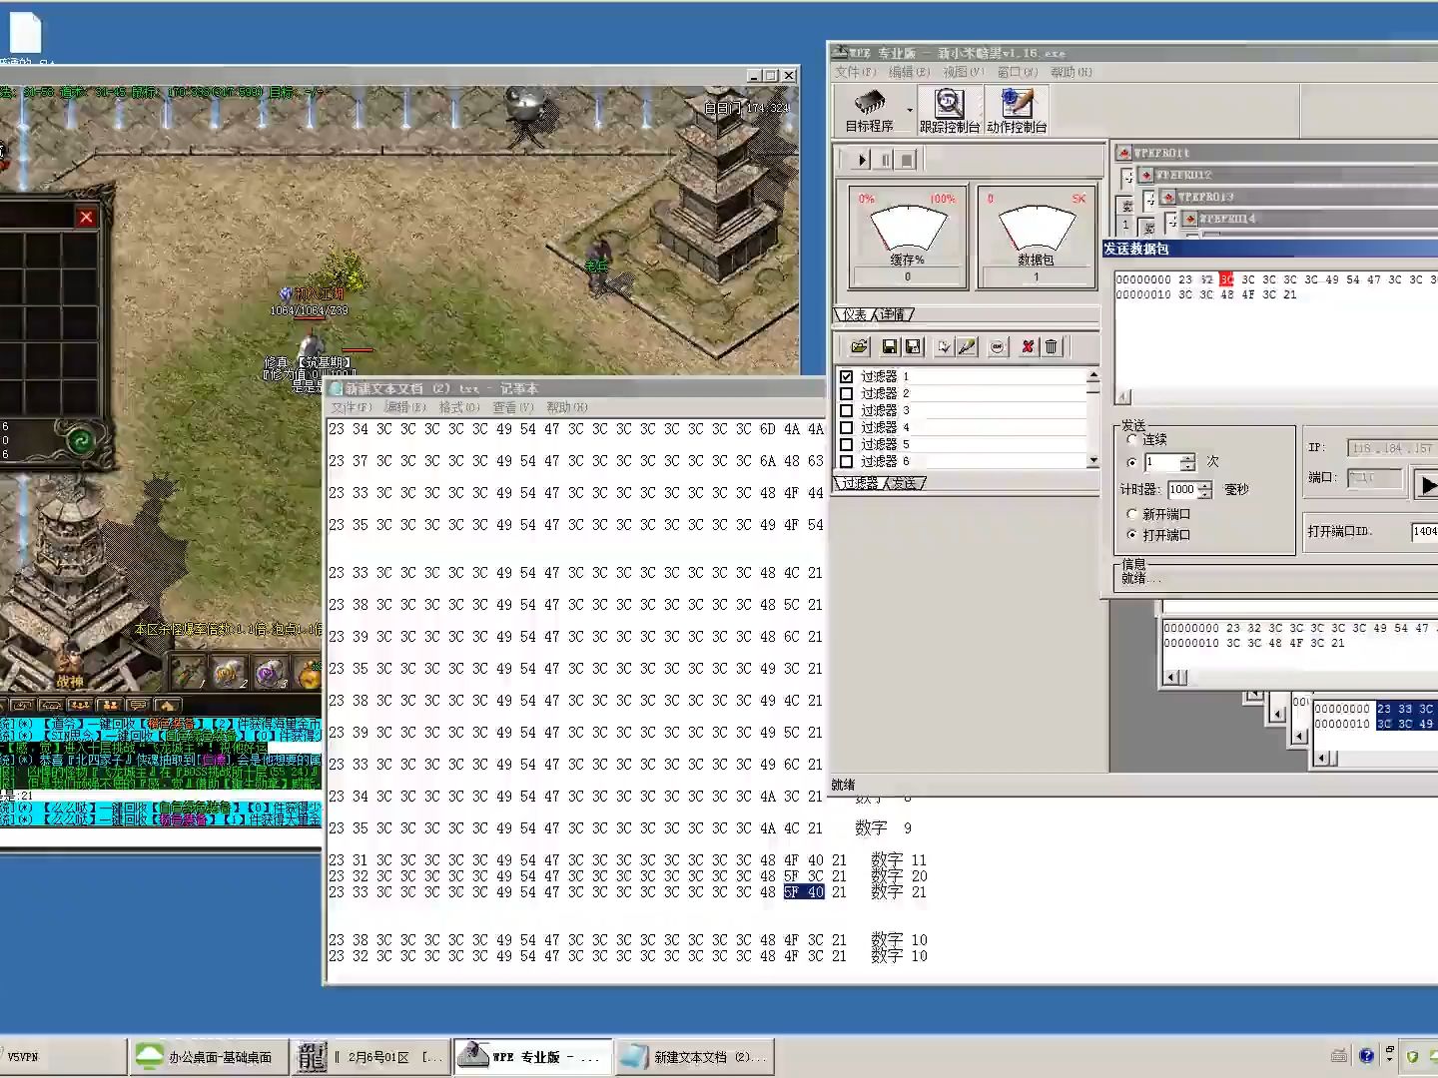
Task: Click the first floppy save icon in filter toolbar
Action: click(x=890, y=346)
